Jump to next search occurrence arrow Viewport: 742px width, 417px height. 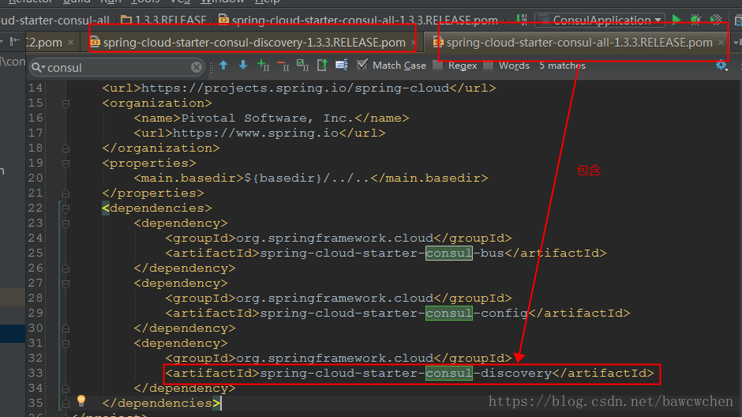point(243,66)
